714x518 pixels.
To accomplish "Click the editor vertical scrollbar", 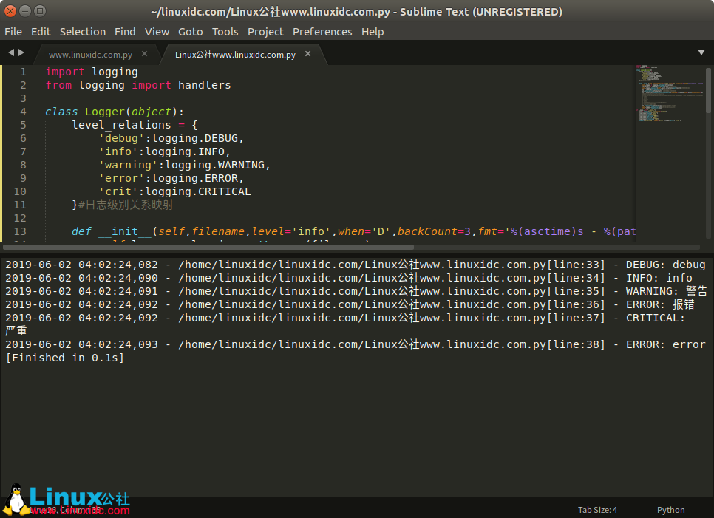I will 708,90.
